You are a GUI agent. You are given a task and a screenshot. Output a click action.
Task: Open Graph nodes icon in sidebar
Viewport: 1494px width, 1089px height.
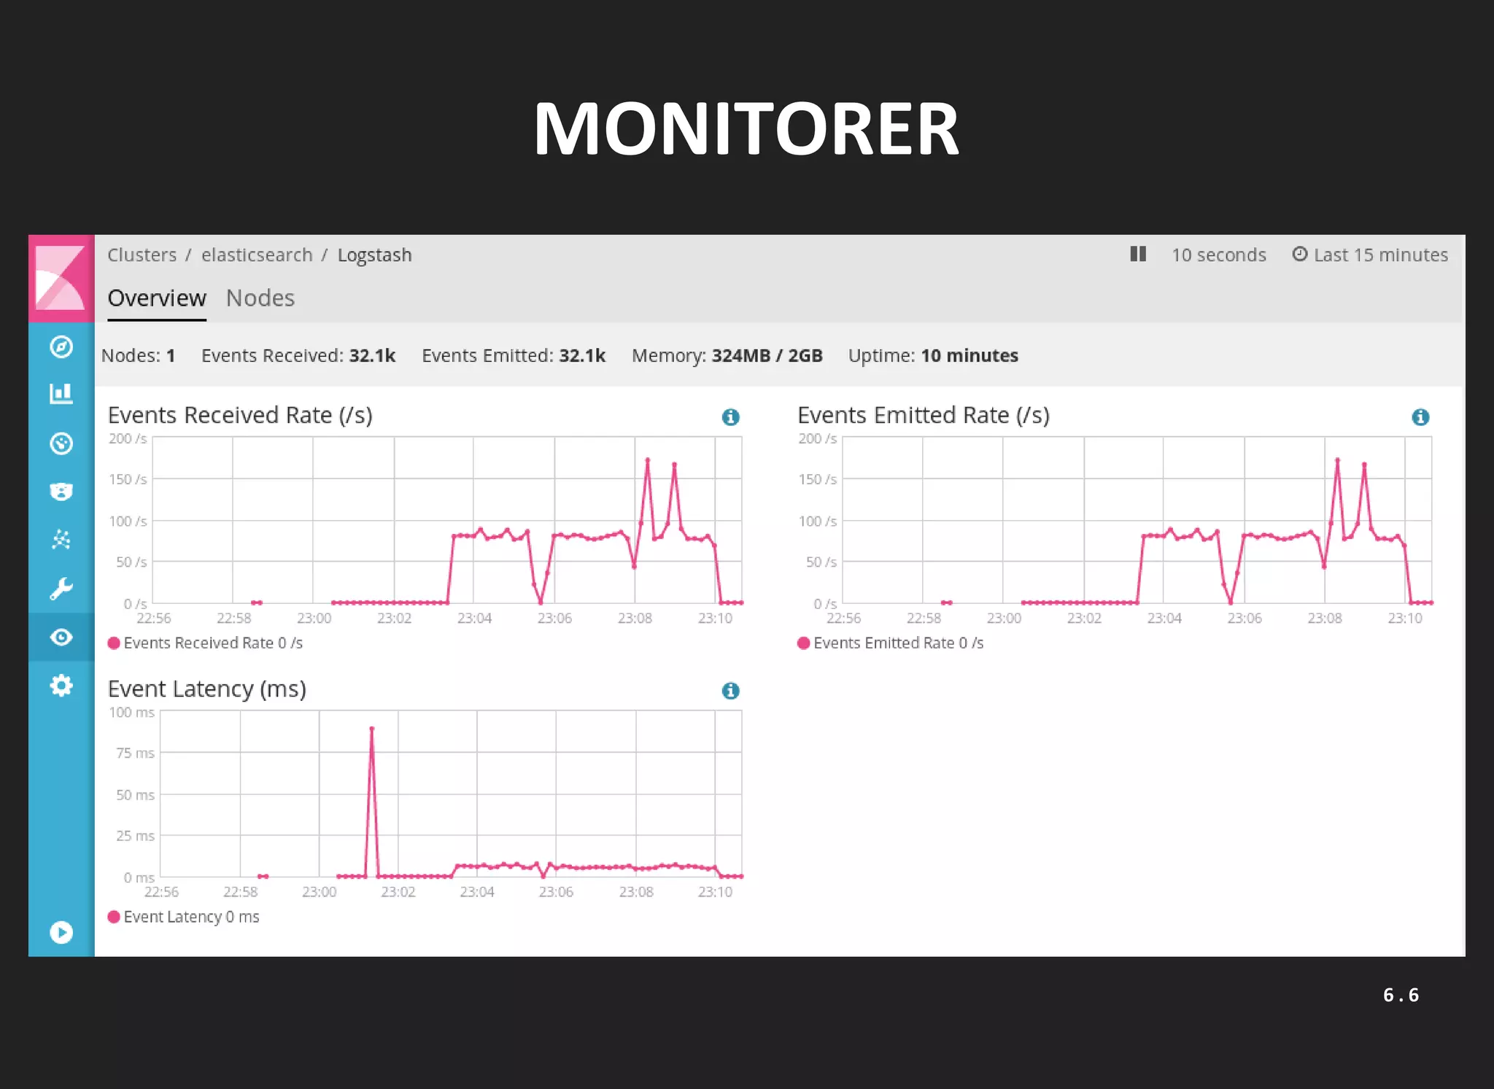click(x=61, y=540)
